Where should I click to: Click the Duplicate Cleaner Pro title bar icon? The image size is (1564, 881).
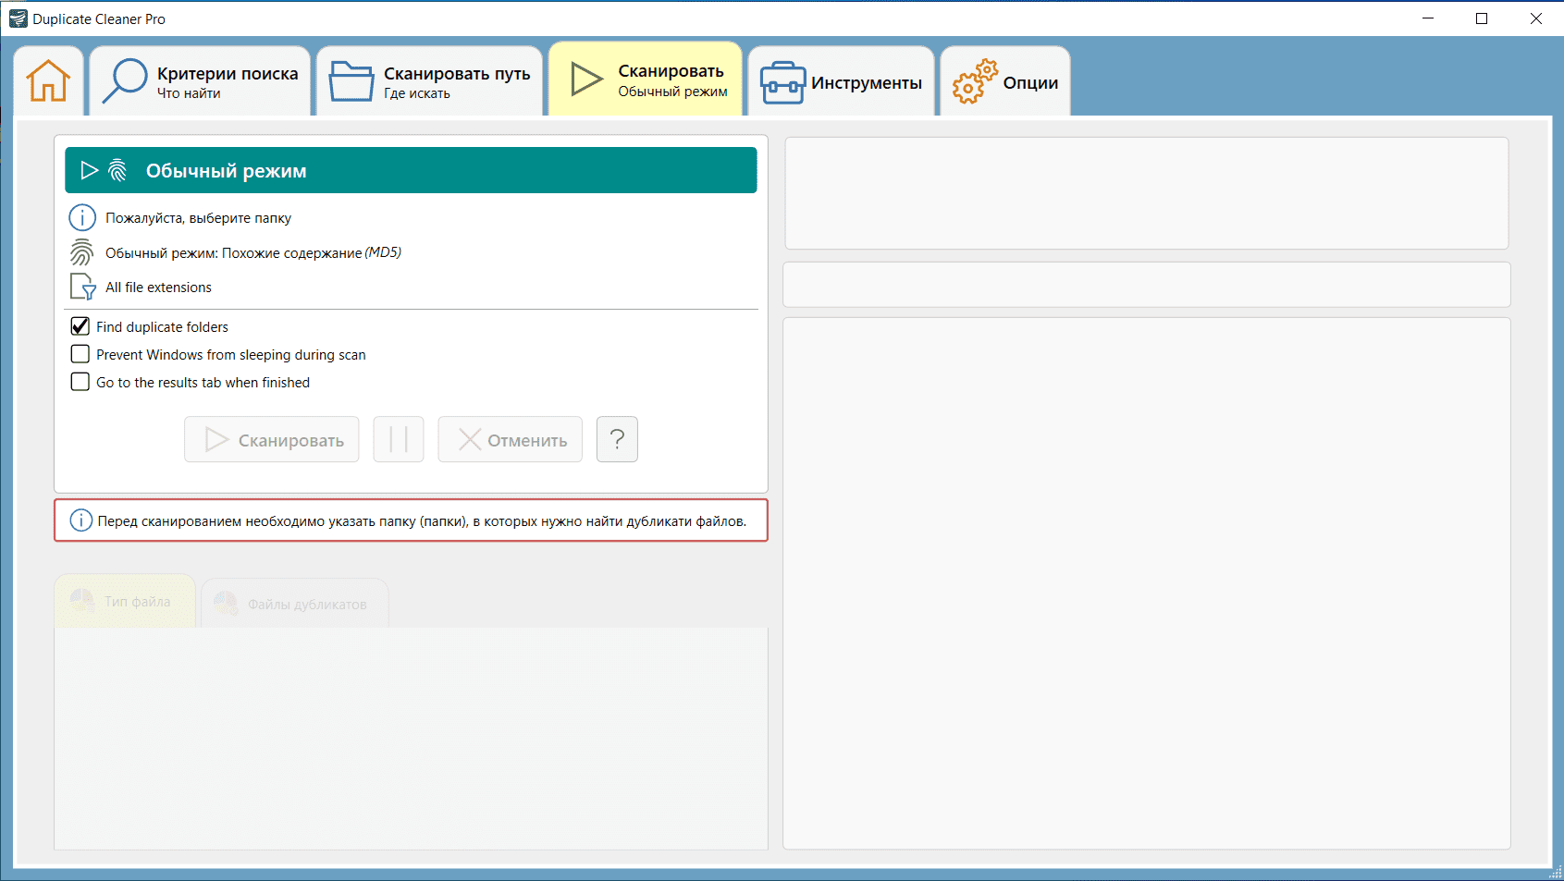point(18,18)
